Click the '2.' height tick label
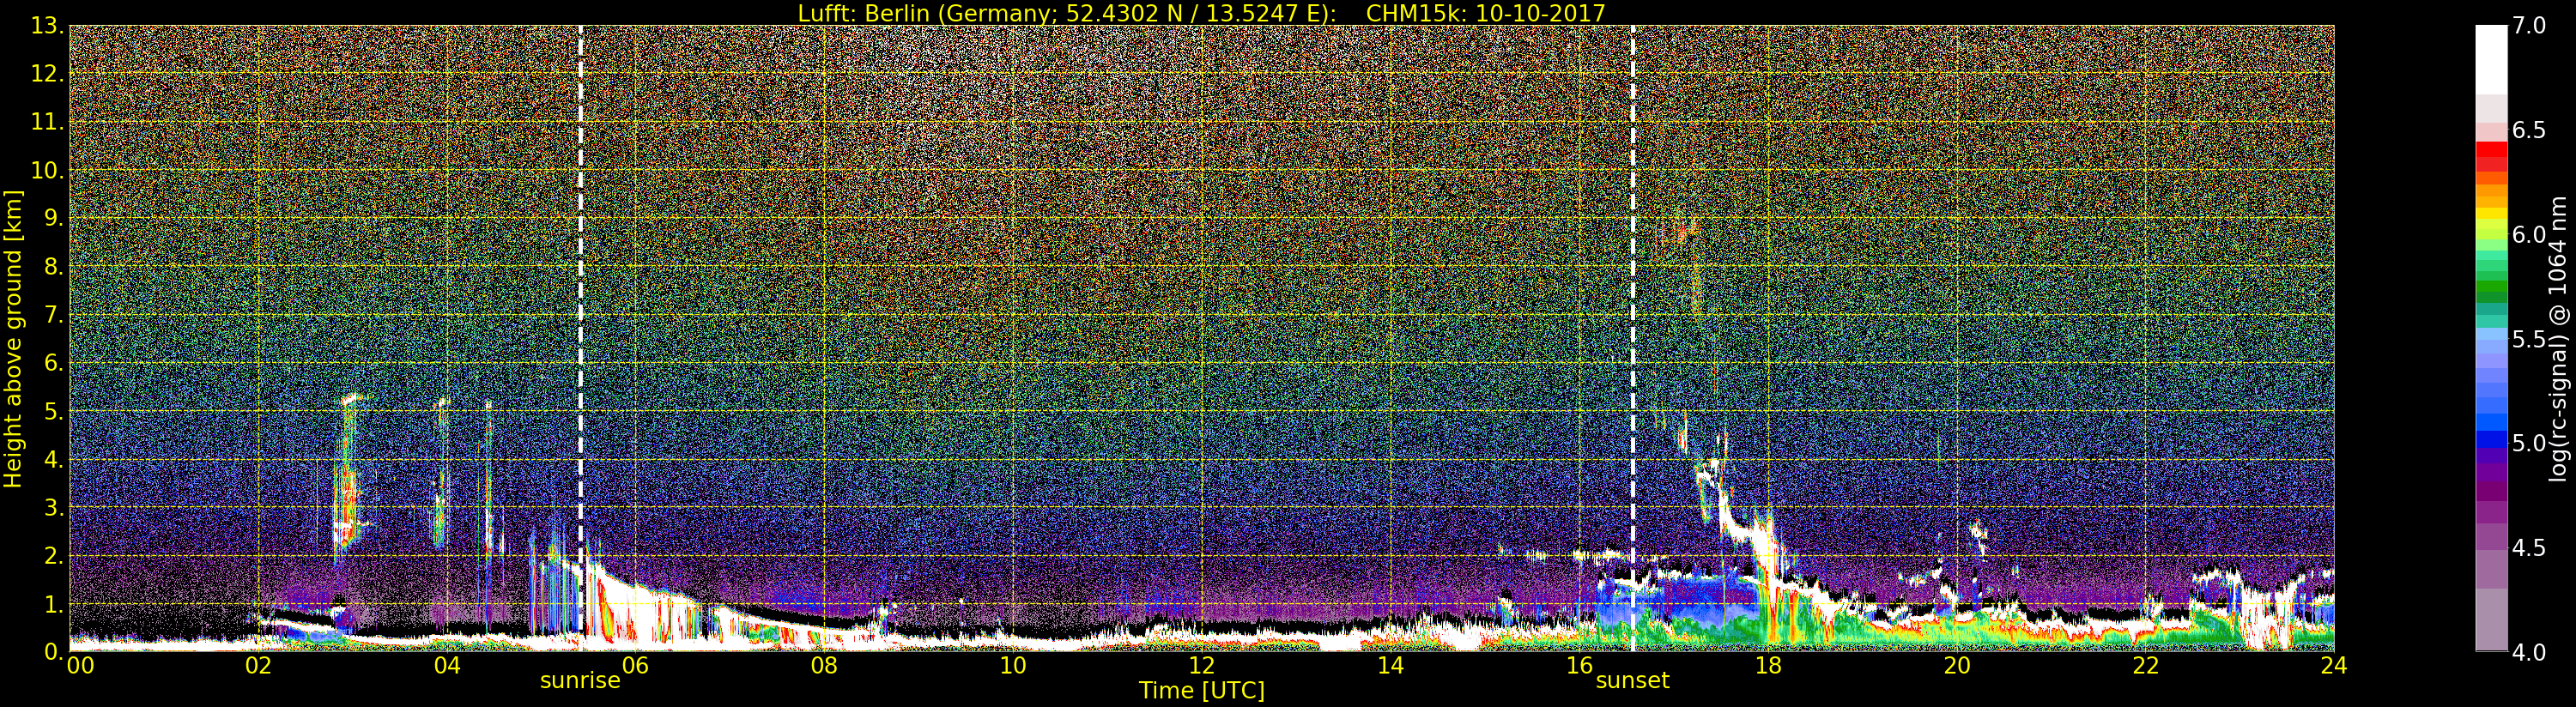This screenshot has width=2576, height=707. pyautogui.click(x=53, y=555)
